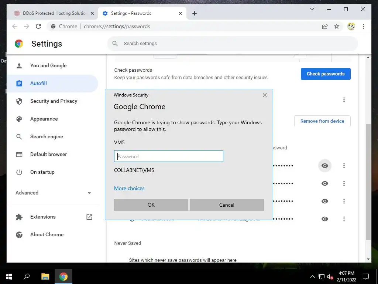Expand the Advanced section
Viewport: 378px width, 284px height.
[x=53, y=193]
